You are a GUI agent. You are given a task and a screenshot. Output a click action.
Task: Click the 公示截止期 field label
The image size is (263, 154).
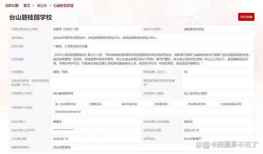(19, 139)
